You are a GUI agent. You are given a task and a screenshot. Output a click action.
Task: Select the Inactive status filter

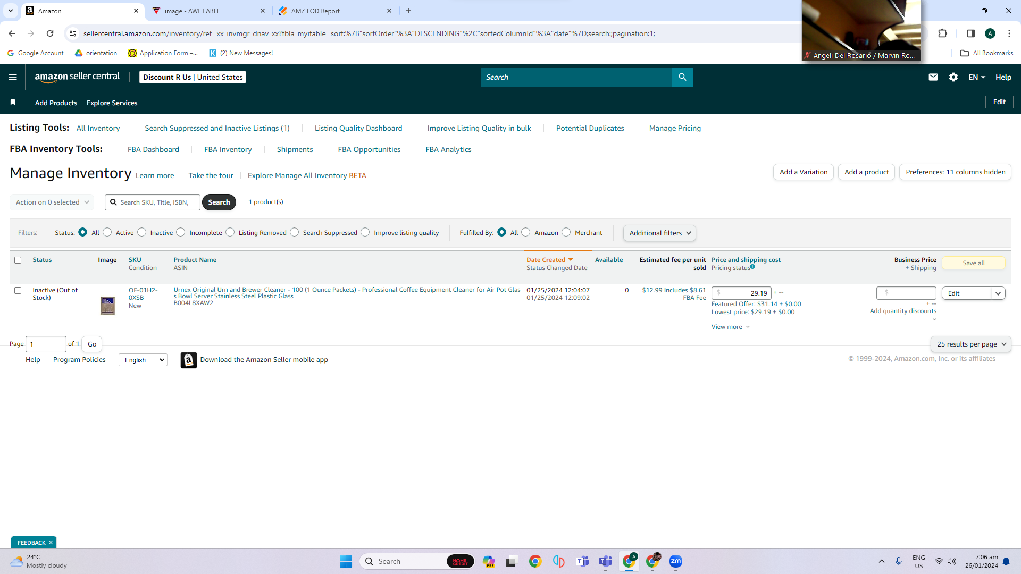coord(142,232)
